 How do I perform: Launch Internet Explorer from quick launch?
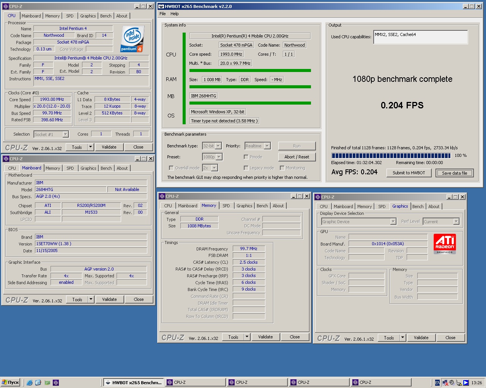30,383
